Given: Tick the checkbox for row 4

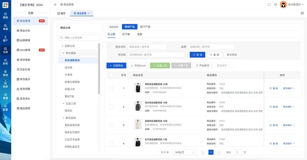Looking at the screenshot, I should point(111,143).
